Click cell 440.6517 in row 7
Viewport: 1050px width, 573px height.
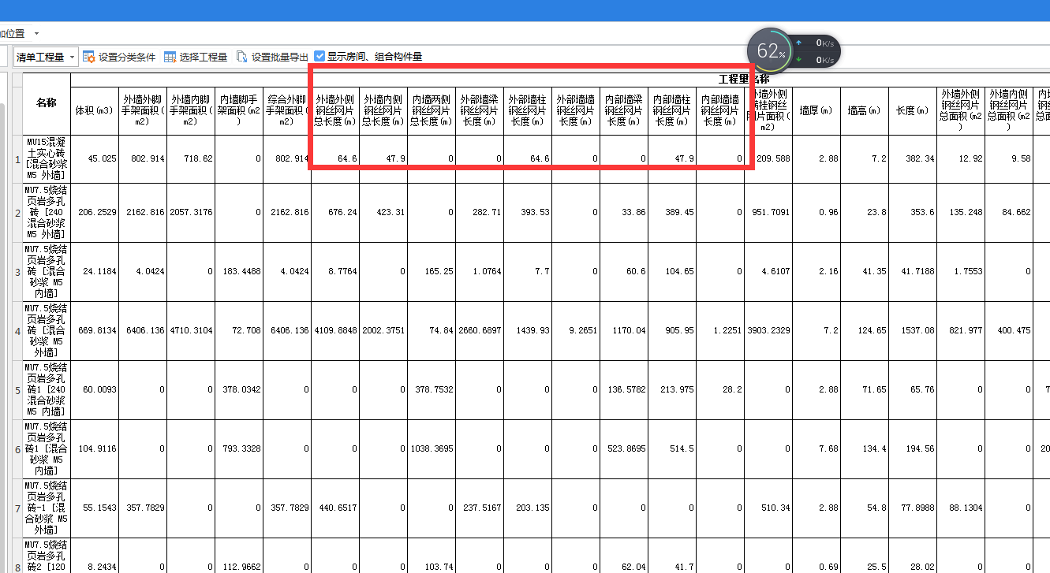pos(335,508)
